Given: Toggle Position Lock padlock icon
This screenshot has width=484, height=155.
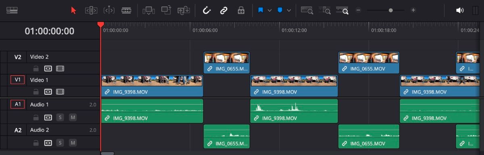Looking at the screenshot, I should click(241, 10).
